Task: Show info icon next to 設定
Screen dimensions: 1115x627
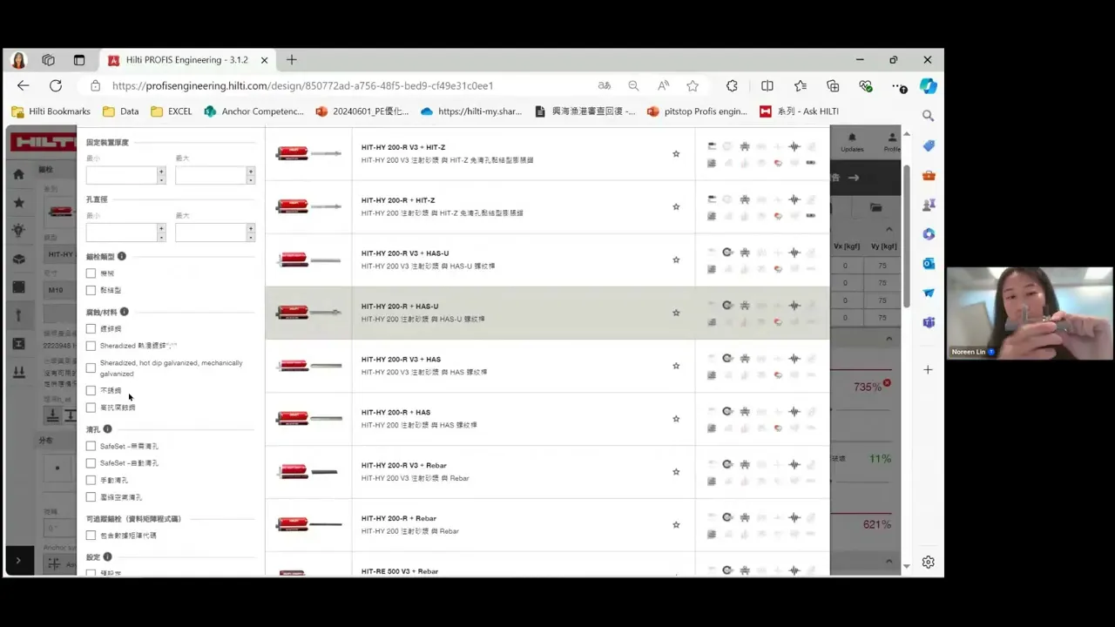Action: [x=108, y=556]
